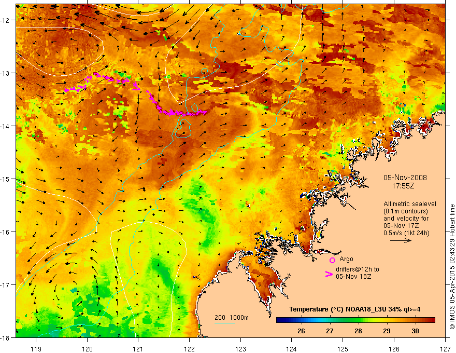Click the 'Argo' legend label
456x353 pixels.
pyautogui.click(x=346, y=259)
